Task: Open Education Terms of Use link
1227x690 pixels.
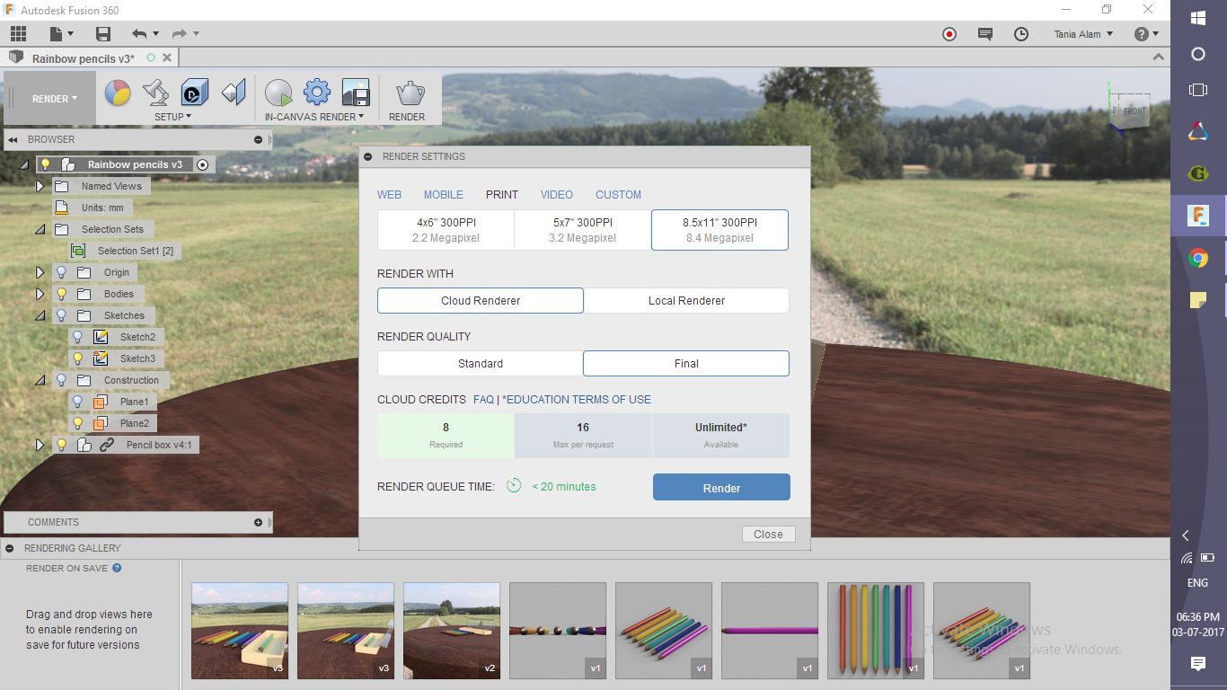Action: coord(577,400)
